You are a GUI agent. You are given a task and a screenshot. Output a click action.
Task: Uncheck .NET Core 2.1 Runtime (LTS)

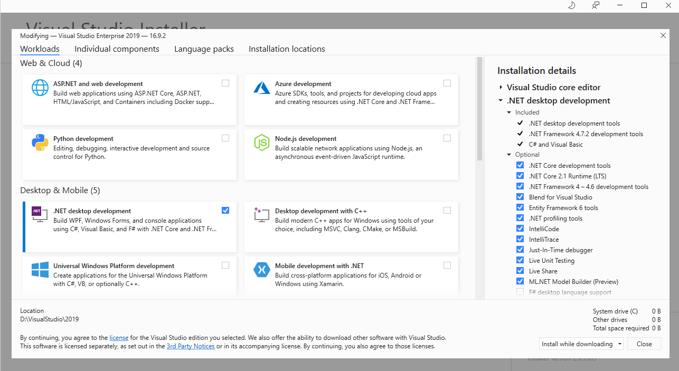[520, 176]
